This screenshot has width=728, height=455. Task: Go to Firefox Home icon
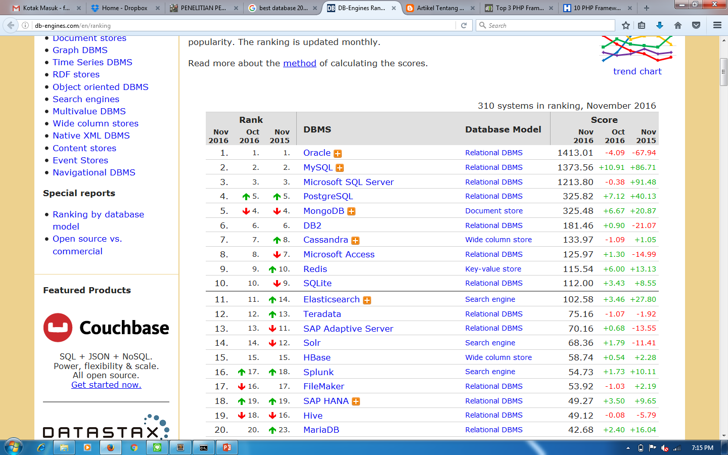(678, 25)
